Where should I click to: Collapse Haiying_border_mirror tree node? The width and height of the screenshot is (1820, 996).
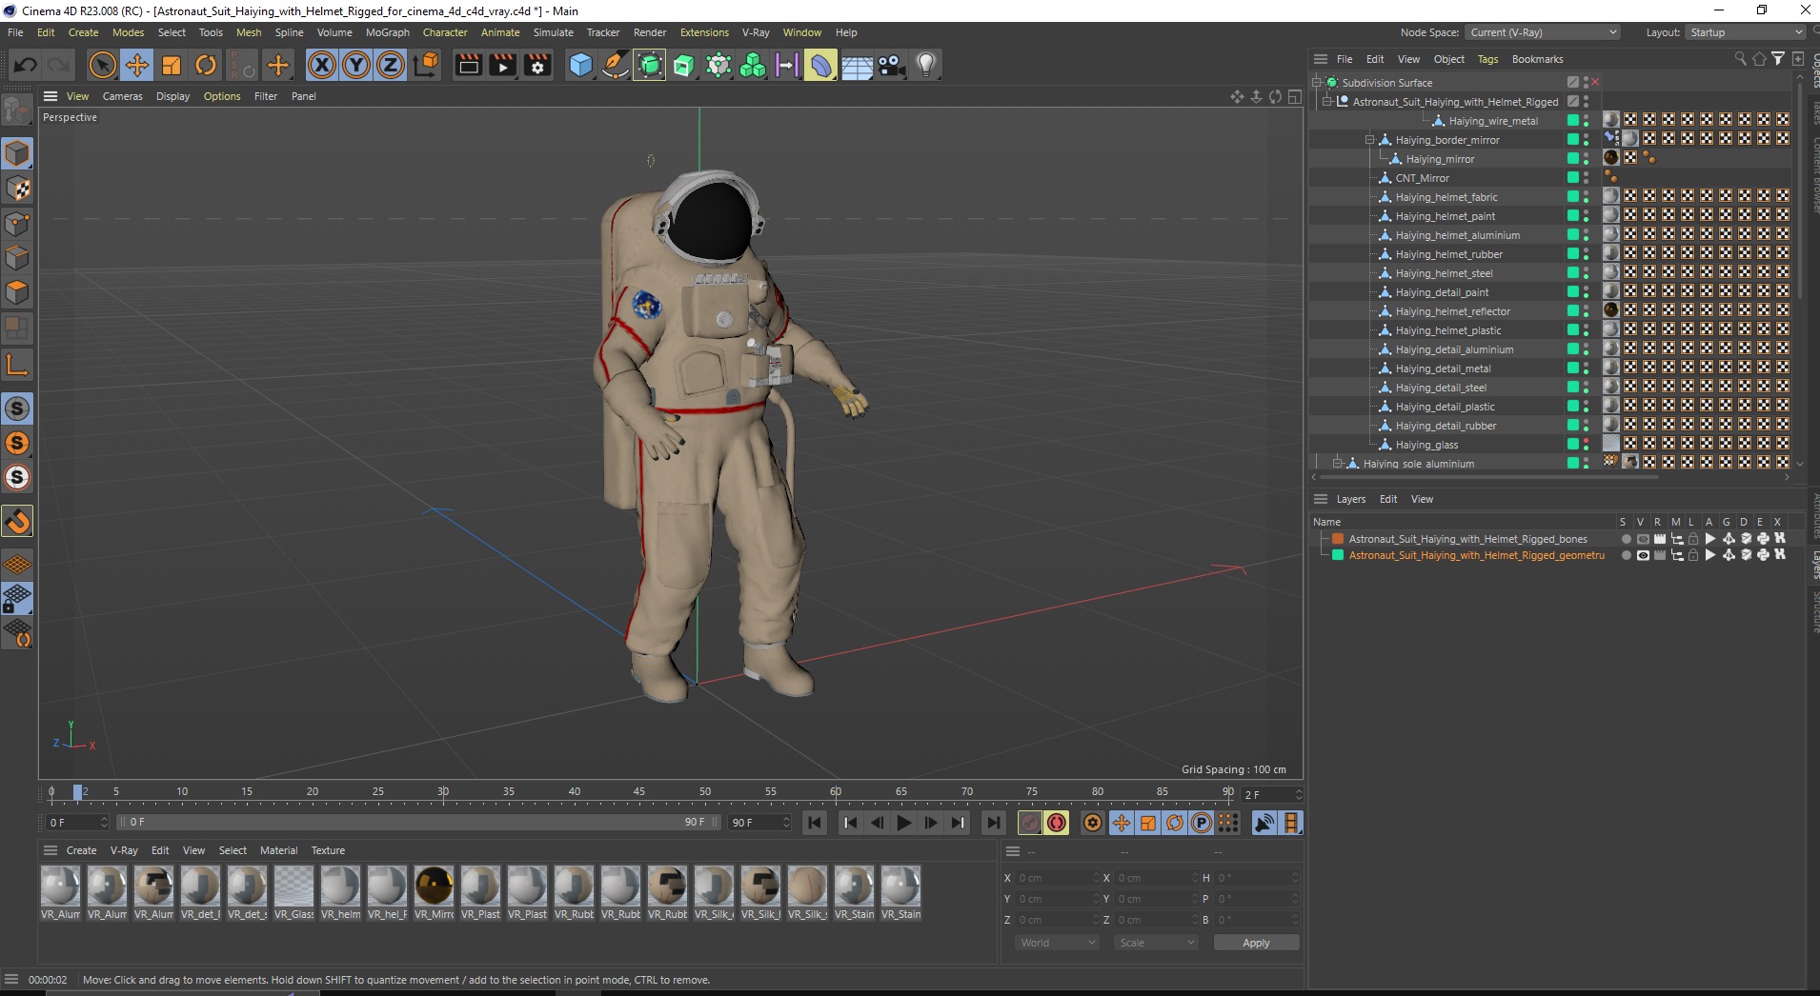point(1370,140)
